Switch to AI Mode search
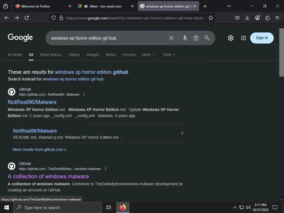The height and width of the screenshot is (213, 284). 15,55
